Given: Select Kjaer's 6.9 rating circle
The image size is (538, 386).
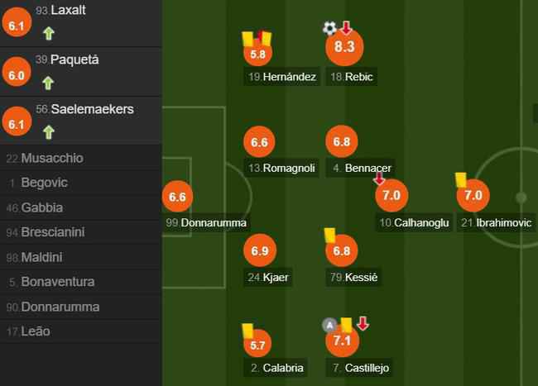Looking at the screenshot, I should pos(260,250).
